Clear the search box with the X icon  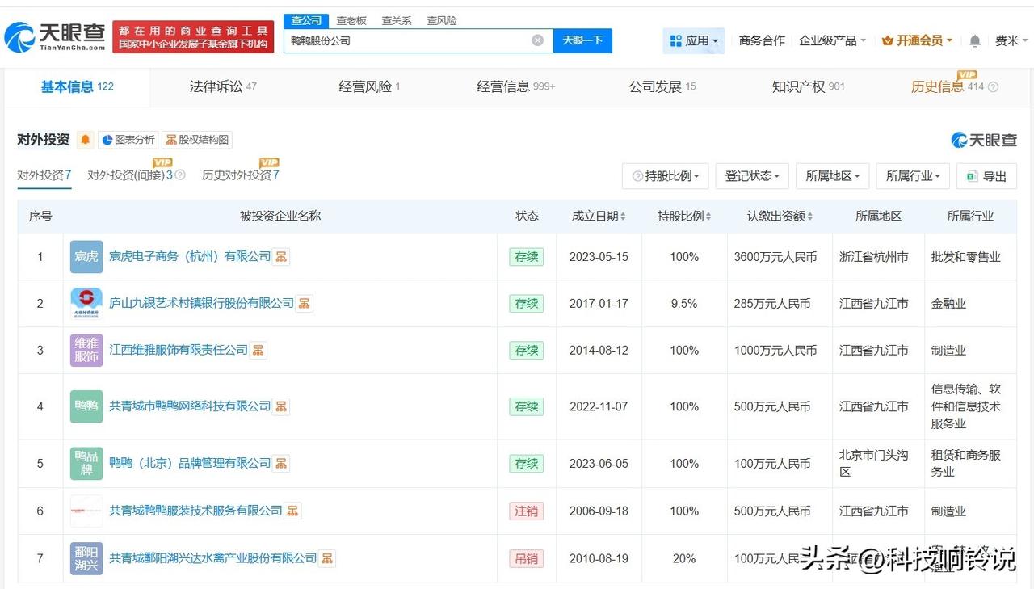tap(538, 40)
